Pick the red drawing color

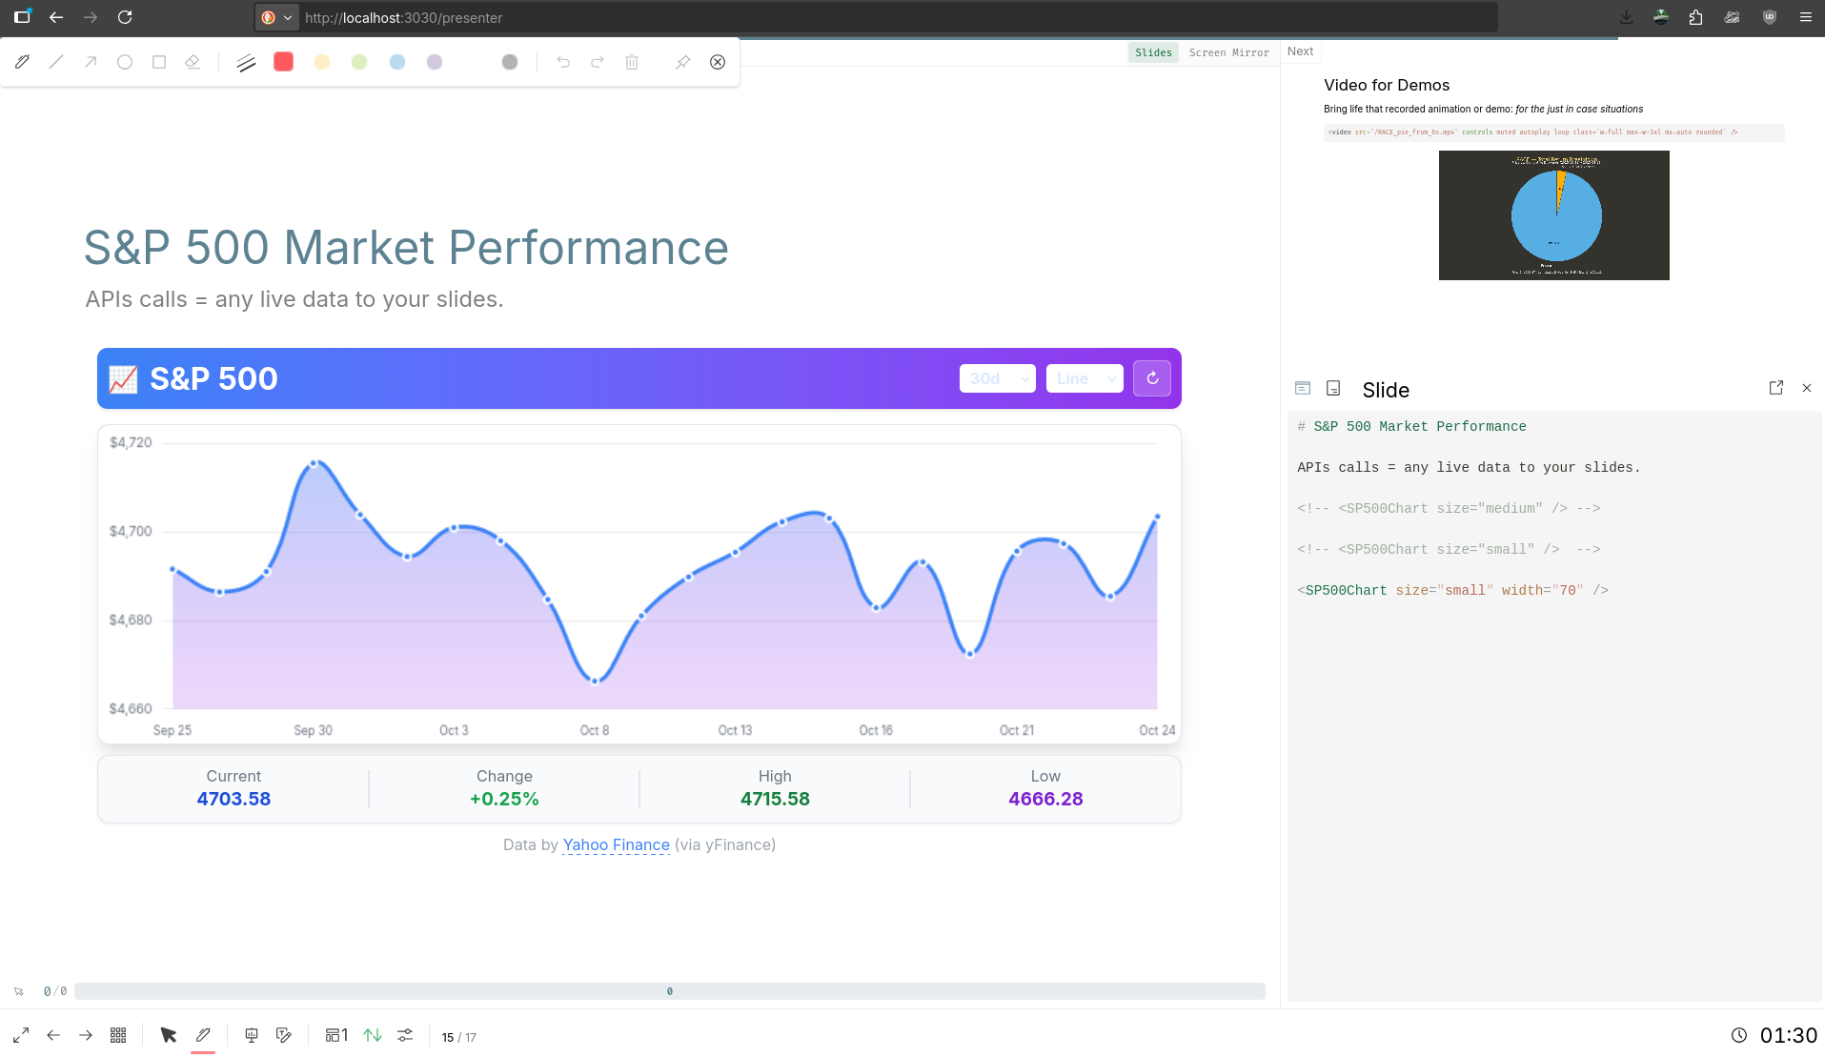(x=283, y=62)
